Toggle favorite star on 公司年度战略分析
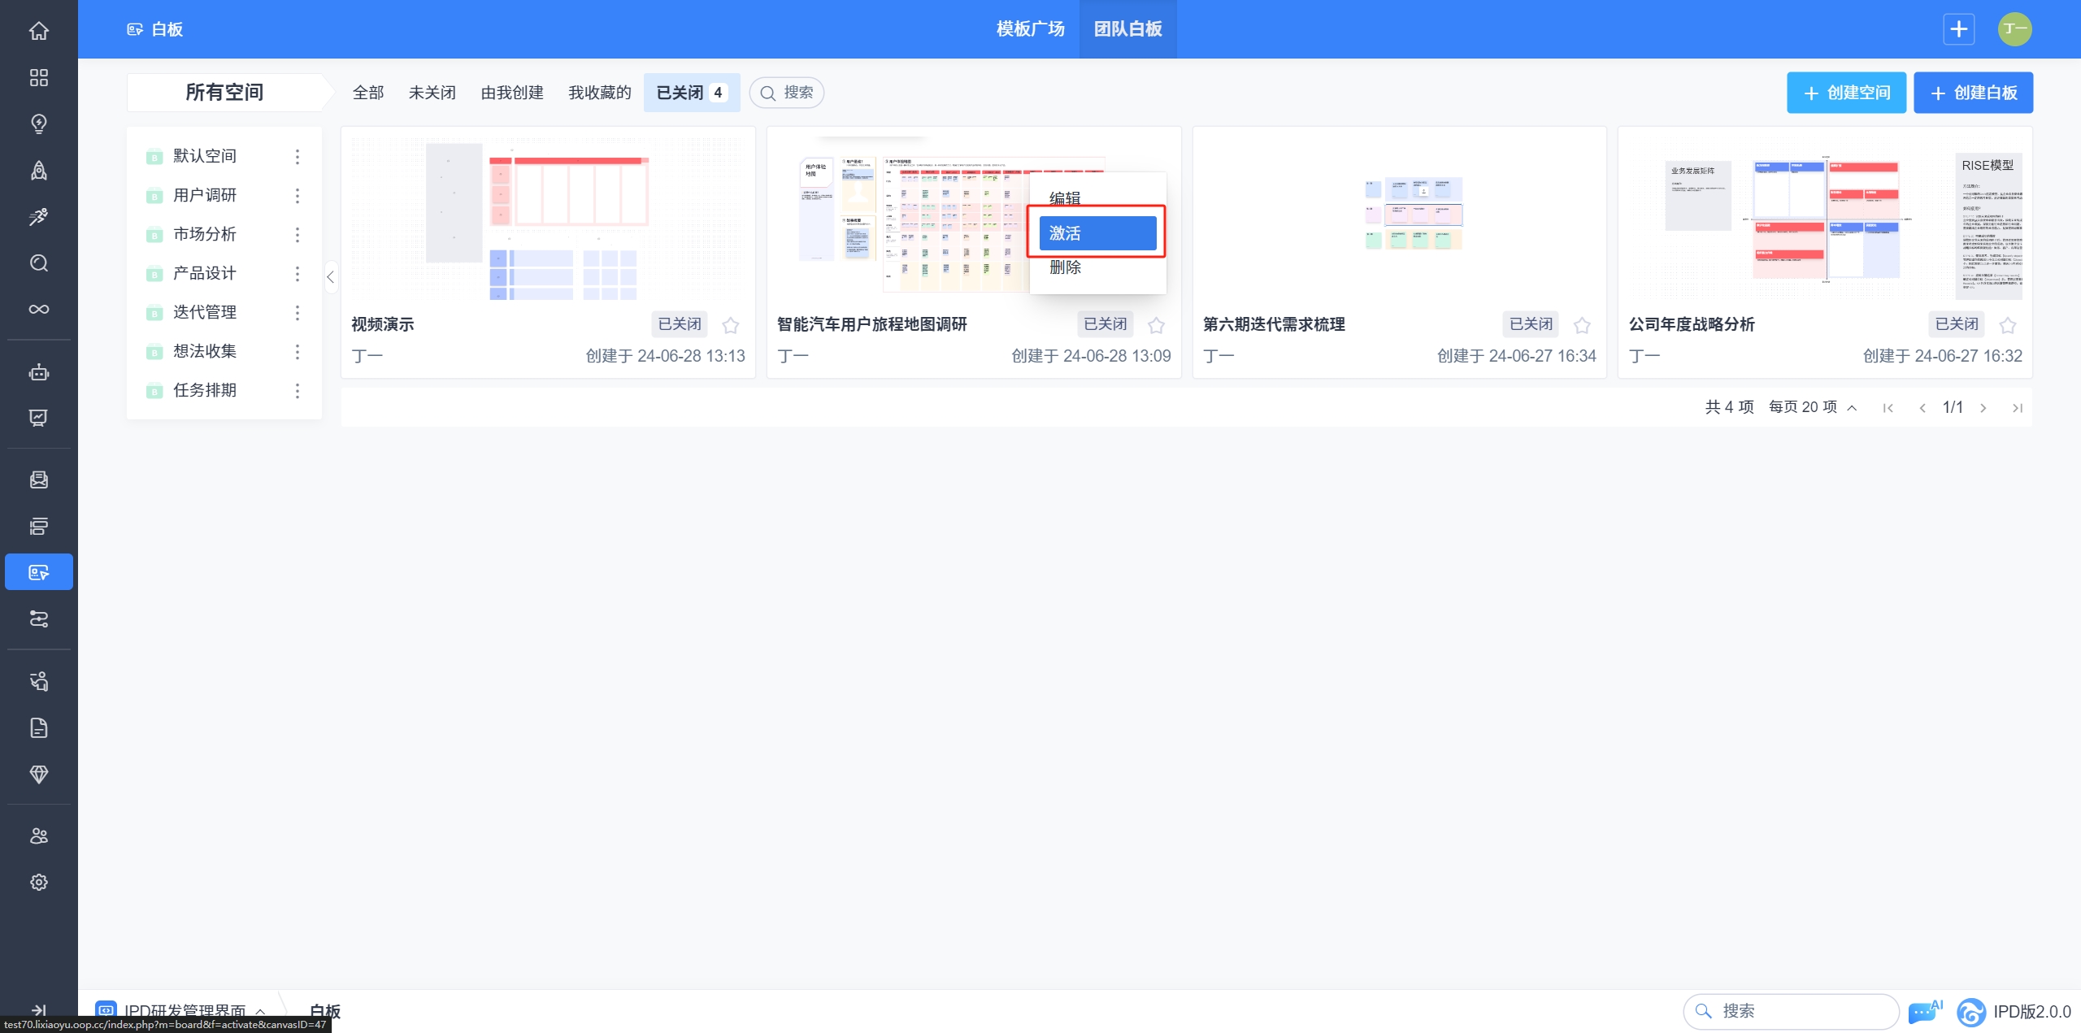Screen dimensions: 2081x1033 (x=2007, y=325)
